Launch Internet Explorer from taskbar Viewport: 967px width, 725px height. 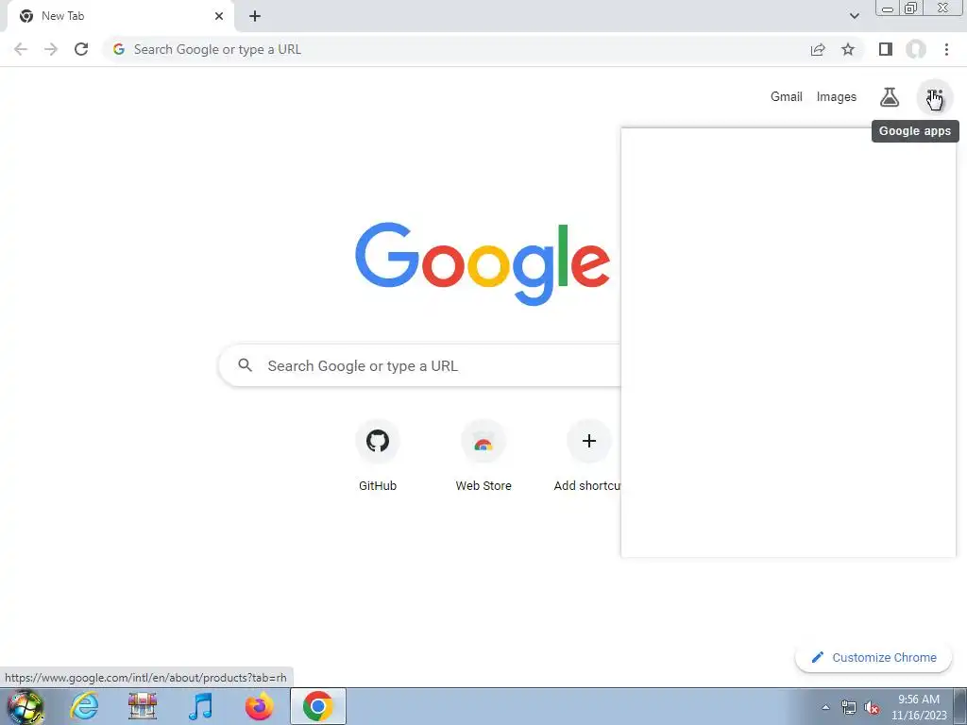[84, 706]
